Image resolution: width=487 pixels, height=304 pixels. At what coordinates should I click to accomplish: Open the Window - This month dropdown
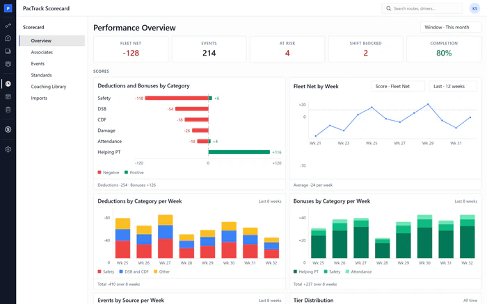451,27
